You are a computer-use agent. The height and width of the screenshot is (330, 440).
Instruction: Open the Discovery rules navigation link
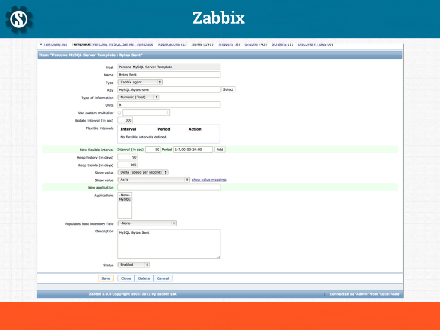coord(312,44)
